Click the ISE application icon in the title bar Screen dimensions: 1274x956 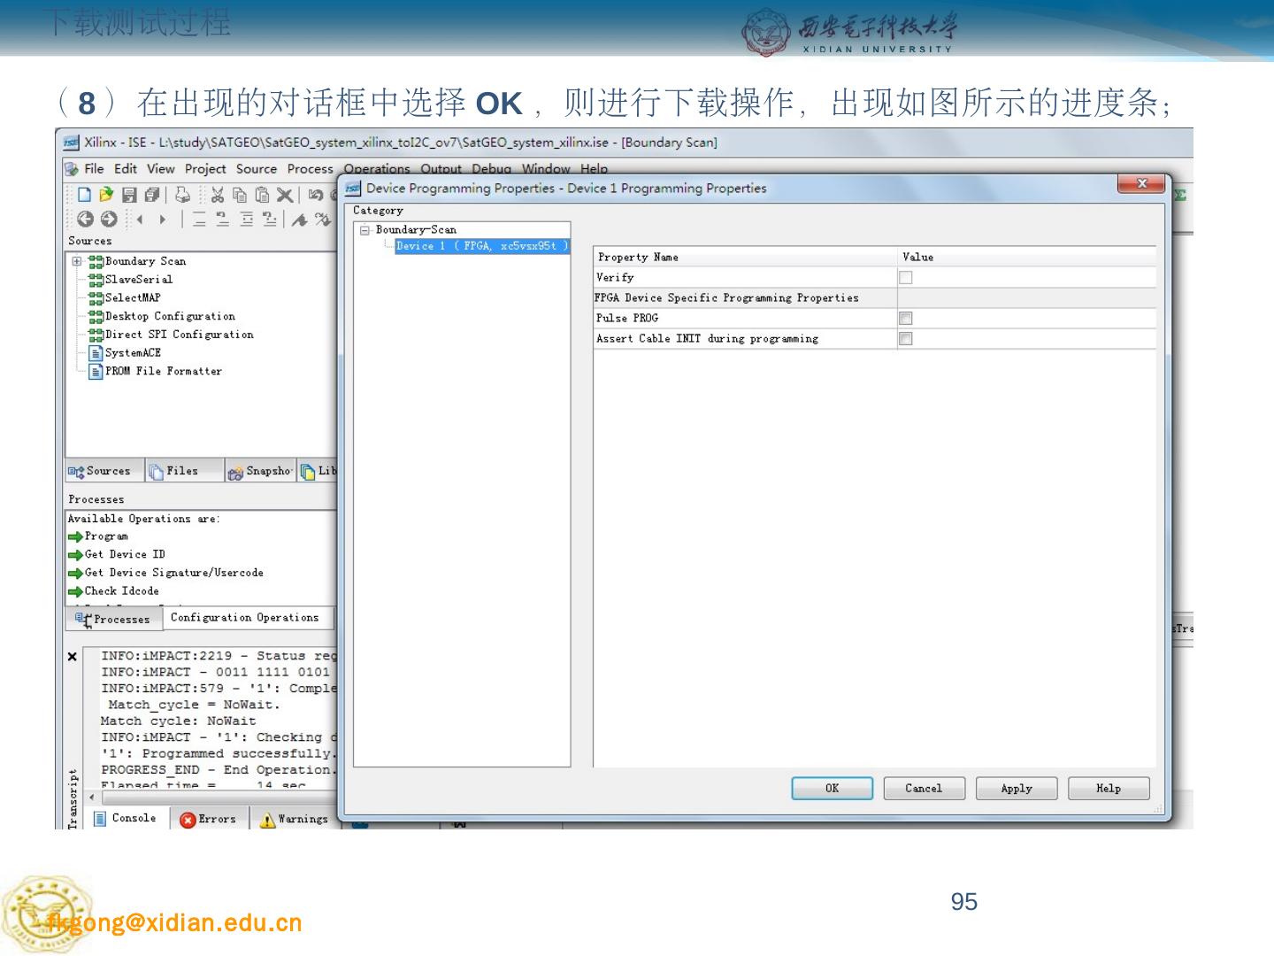click(x=71, y=142)
